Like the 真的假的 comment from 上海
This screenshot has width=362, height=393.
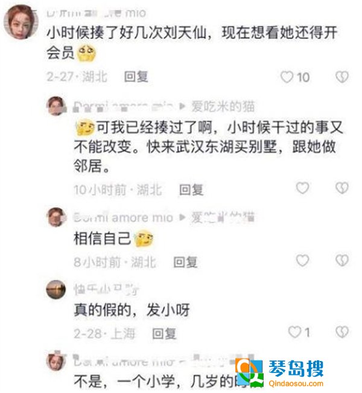(294, 332)
